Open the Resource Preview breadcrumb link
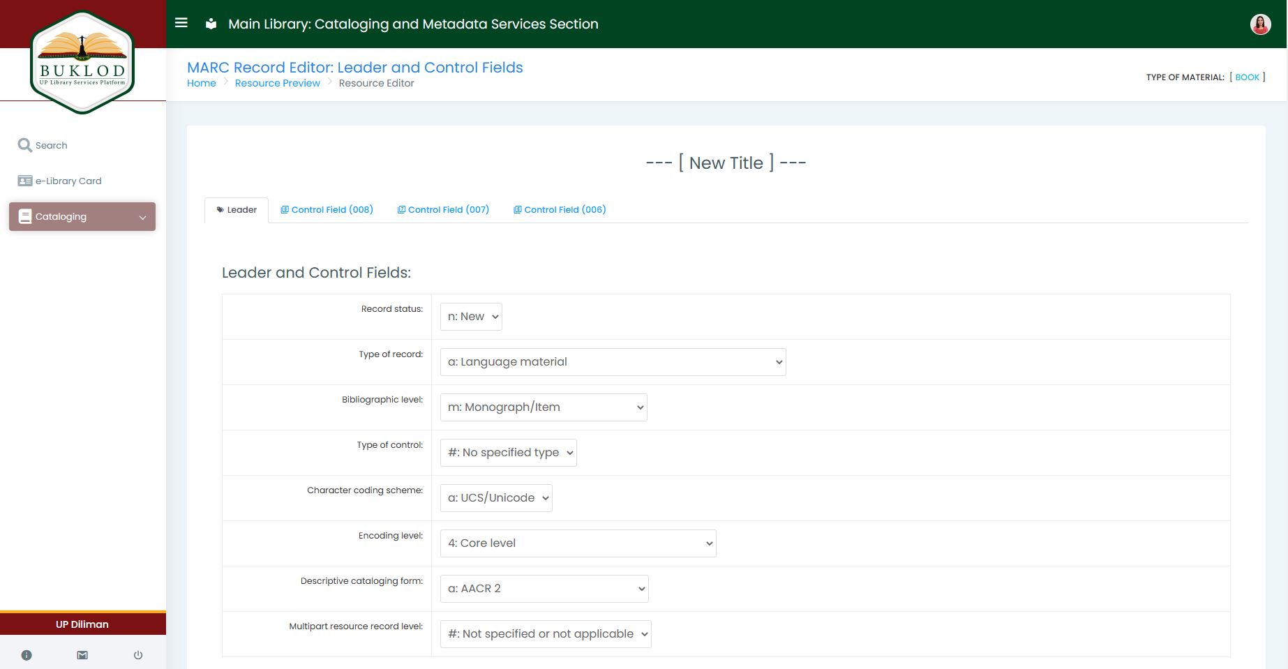 pos(277,83)
